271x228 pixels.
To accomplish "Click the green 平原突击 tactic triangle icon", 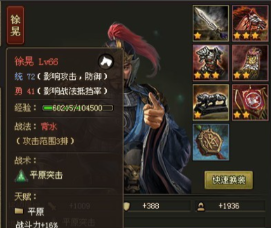I will tap(21, 176).
